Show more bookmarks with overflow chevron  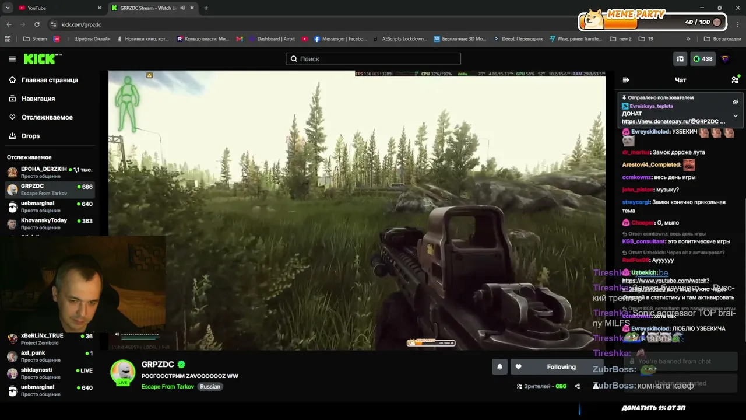click(688, 39)
